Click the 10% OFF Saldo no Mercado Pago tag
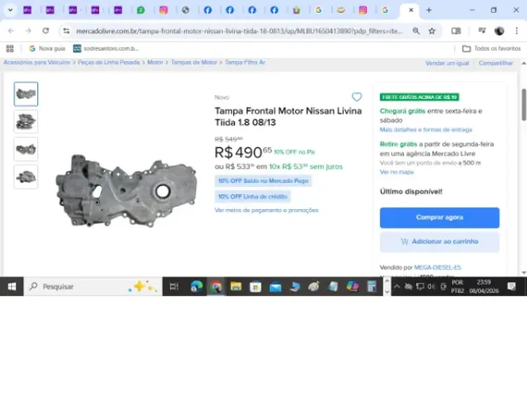Screen dimensions: 527x396 pyautogui.click(x=263, y=181)
